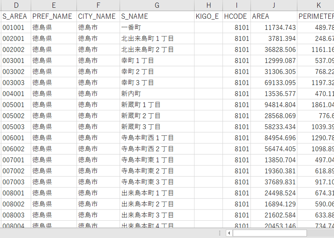Click AREA value 11734.743
This screenshot has height=238, width=334.
pyautogui.click(x=274, y=27)
